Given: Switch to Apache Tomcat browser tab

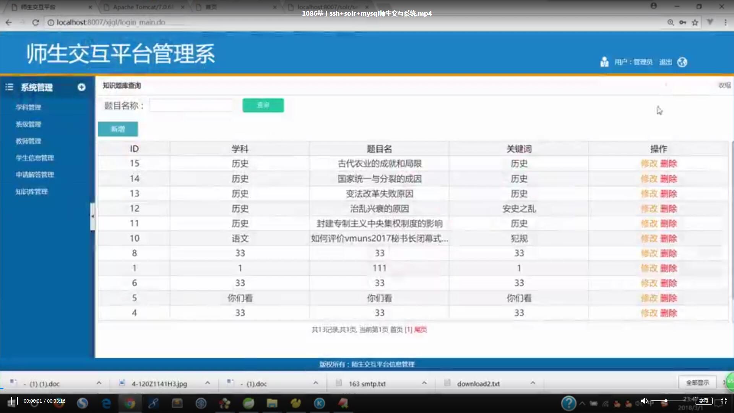Looking at the screenshot, I should 144,7.
